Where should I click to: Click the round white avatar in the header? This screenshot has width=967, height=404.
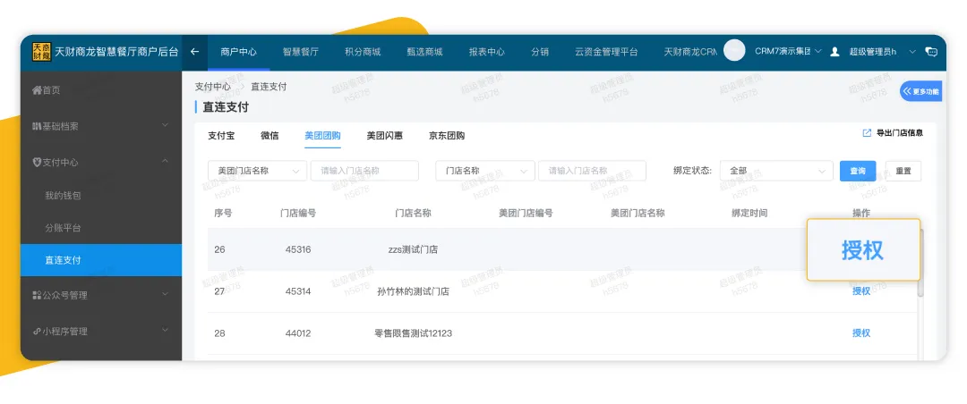point(734,50)
